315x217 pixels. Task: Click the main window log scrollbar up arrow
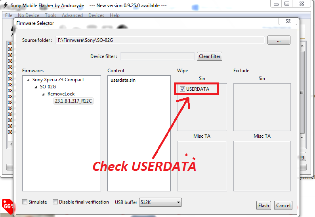pyautogui.click(x=302, y=46)
